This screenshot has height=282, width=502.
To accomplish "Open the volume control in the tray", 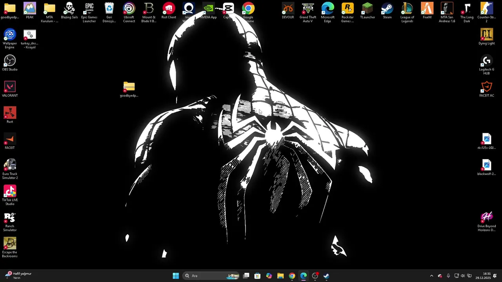I will pos(463,276).
